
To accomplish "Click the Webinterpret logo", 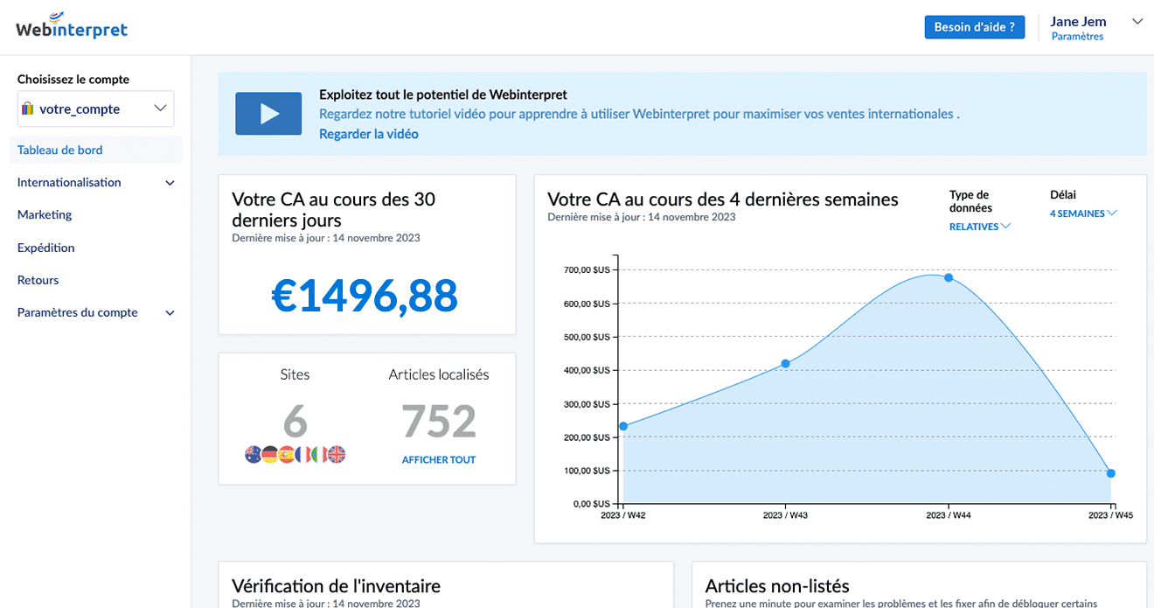I will (x=72, y=26).
